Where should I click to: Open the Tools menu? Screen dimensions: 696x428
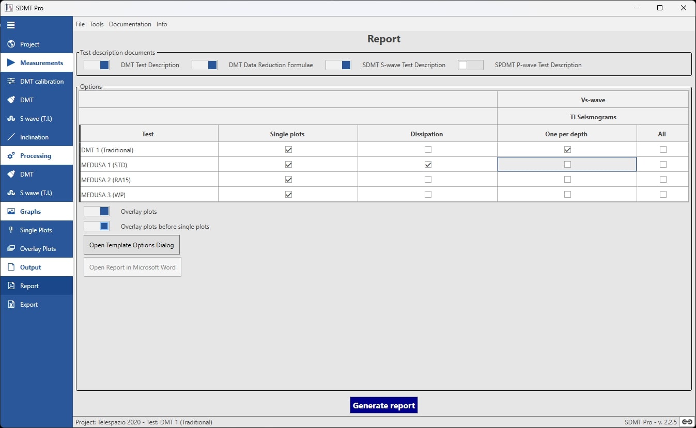tap(97, 24)
